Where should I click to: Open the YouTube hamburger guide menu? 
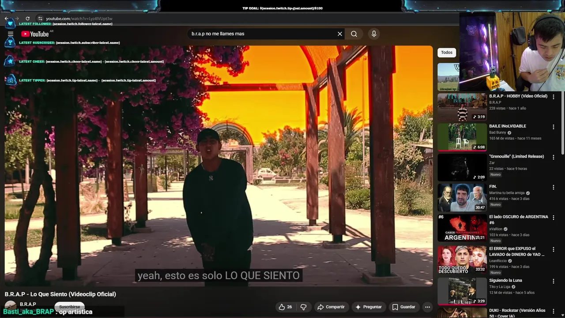tap(11, 34)
